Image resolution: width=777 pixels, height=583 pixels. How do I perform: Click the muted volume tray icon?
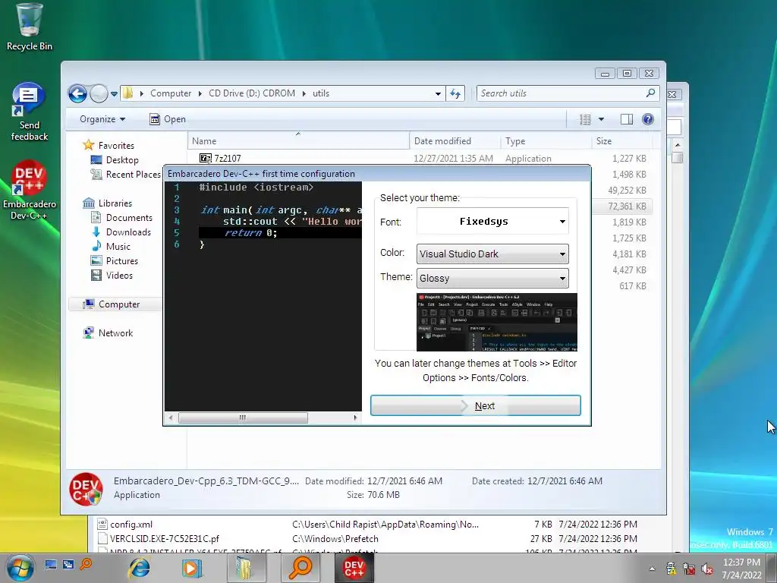(x=707, y=568)
